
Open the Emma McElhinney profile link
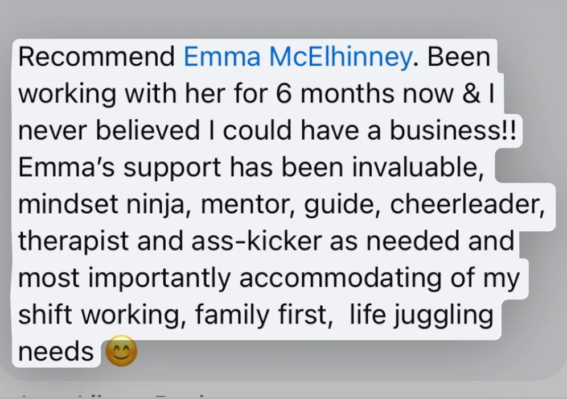click(298, 57)
